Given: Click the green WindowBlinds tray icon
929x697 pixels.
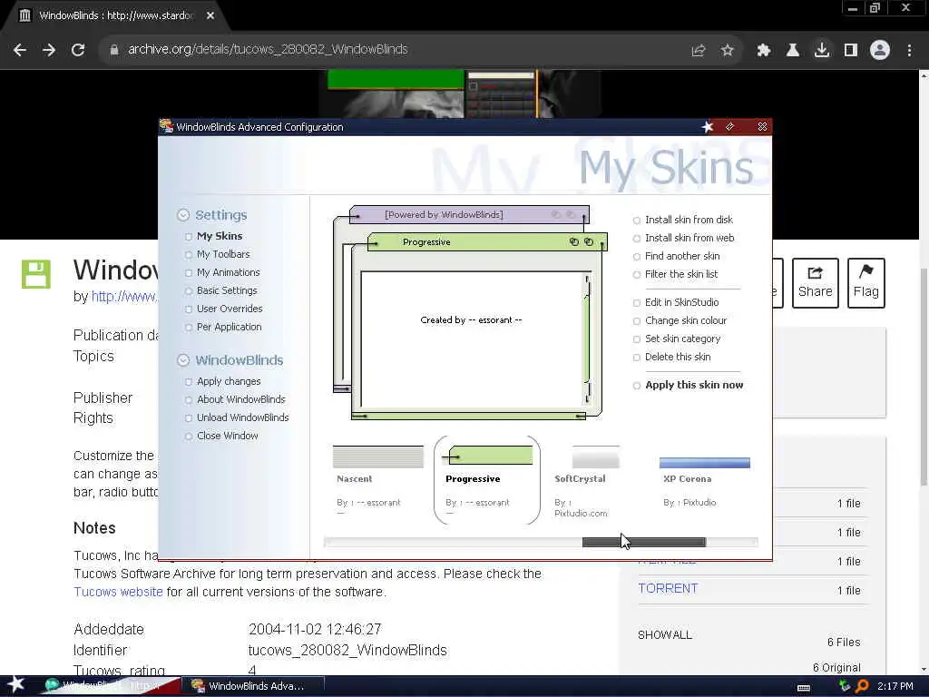Looking at the screenshot, I should tap(845, 686).
